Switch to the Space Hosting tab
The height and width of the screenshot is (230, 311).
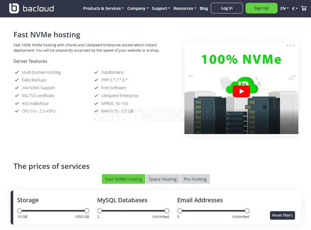163,179
